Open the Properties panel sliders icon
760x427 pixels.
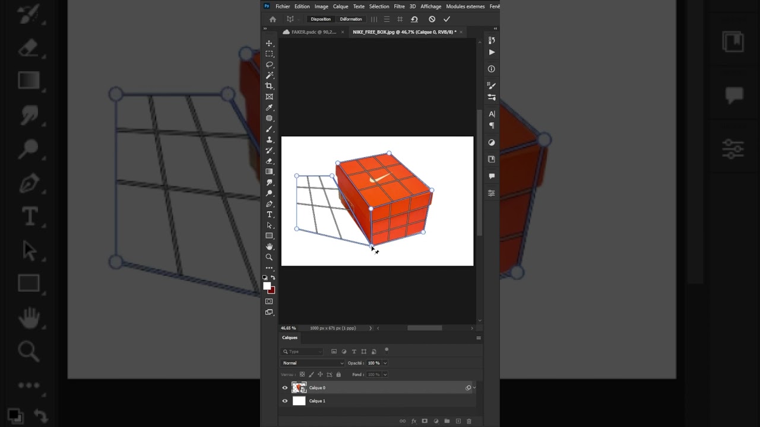point(492,193)
